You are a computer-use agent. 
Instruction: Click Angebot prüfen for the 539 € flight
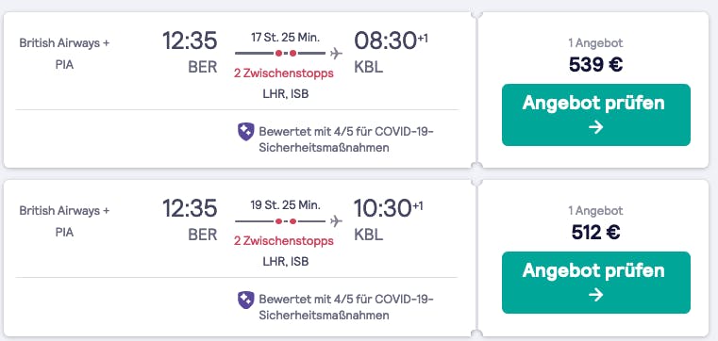595,115
